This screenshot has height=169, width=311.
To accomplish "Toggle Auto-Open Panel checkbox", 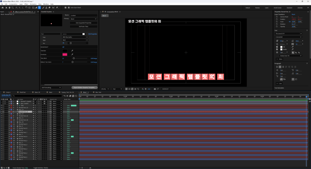I will pos(69,8).
